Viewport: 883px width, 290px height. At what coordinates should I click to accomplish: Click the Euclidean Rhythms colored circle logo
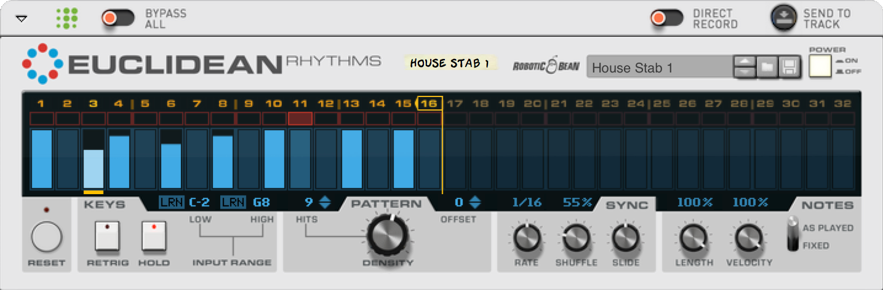click(42, 63)
